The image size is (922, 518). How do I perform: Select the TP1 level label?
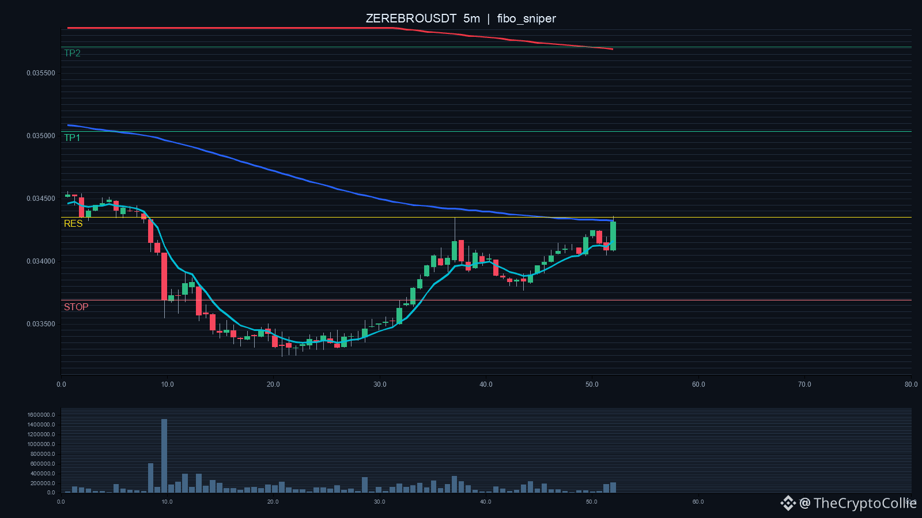click(72, 138)
